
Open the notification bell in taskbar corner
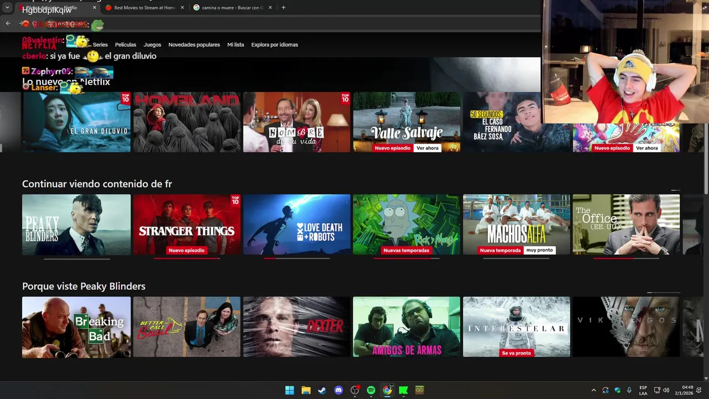click(699, 390)
